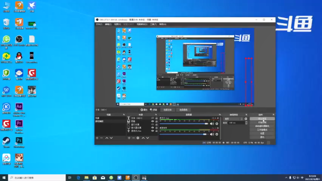Pop out the Sources dock panel
Screen dimensions: 322x181
156,115
